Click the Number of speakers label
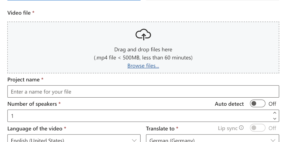Image resolution: width=285 pixels, height=142 pixels. click(x=32, y=104)
